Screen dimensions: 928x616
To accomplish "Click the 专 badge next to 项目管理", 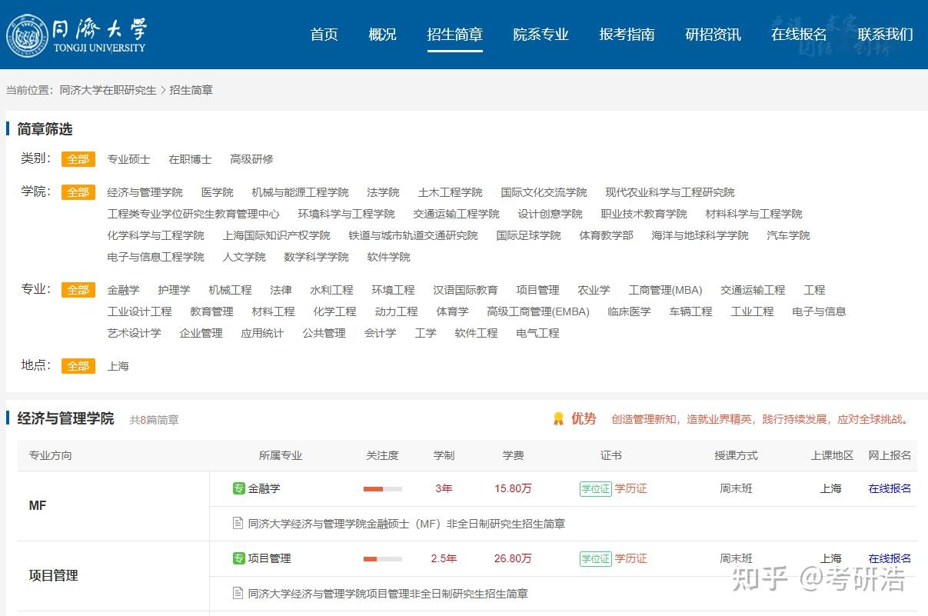I will click(x=238, y=558).
